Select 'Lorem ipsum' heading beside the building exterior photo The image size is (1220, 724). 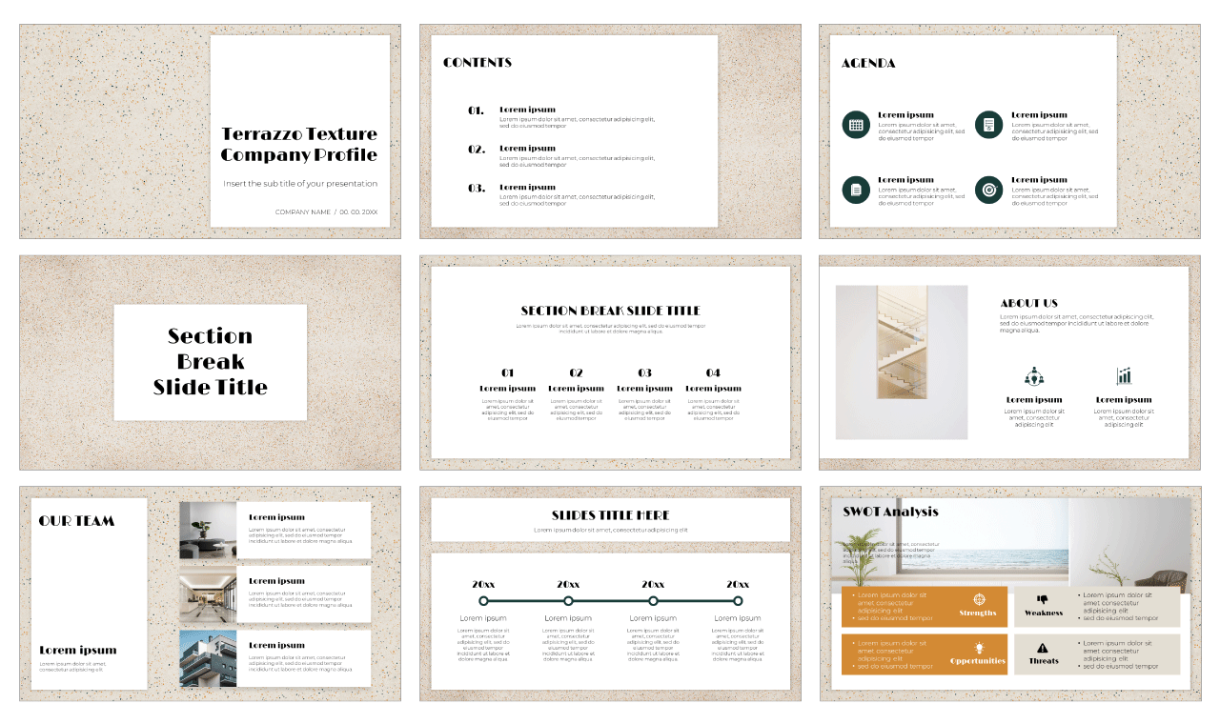(x=276, y=645)
